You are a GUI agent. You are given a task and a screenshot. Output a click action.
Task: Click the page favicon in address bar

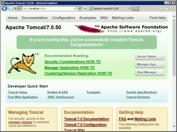20,9
